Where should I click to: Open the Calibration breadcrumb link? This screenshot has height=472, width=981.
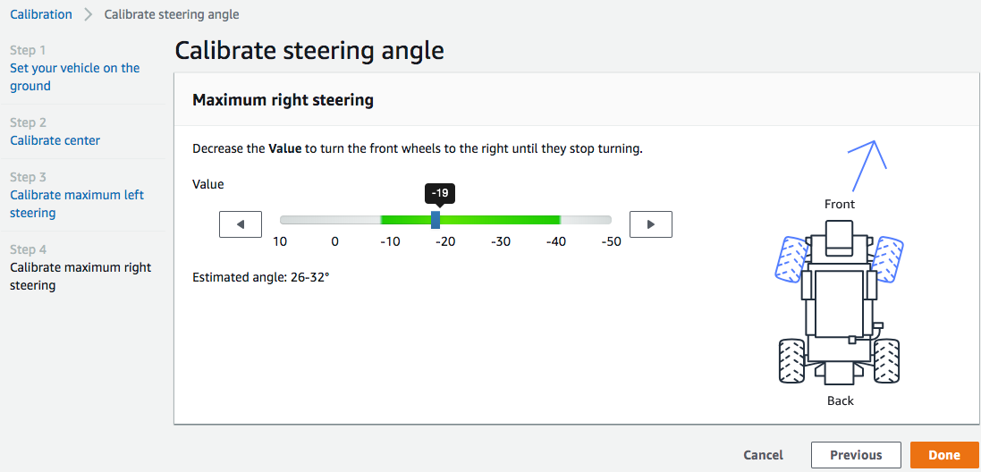pyautogui.click(x=41, y=14)
